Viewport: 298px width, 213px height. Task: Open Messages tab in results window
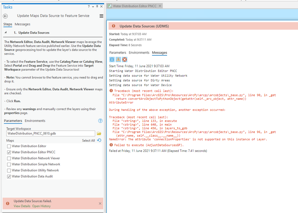(x=160, y=53)
